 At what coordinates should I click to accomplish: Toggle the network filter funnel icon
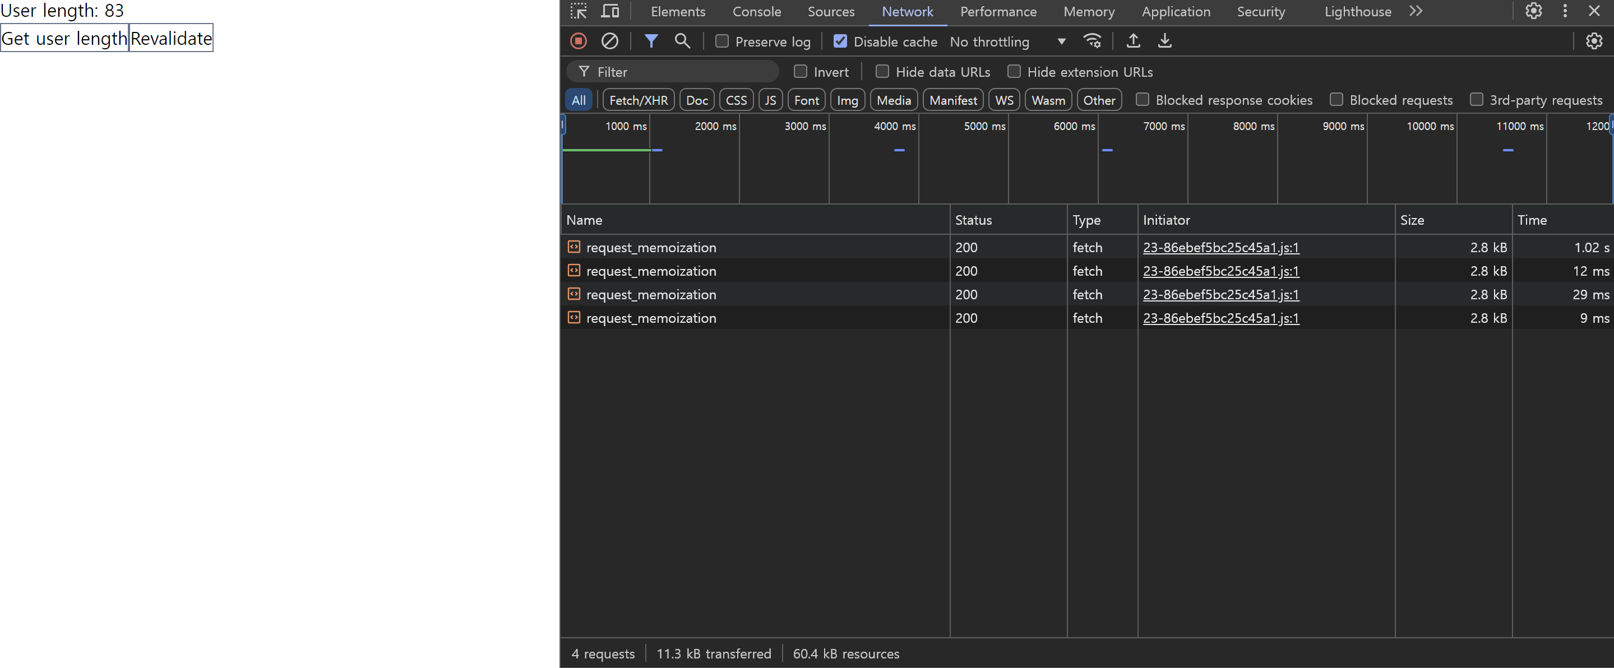pos(651,41)
